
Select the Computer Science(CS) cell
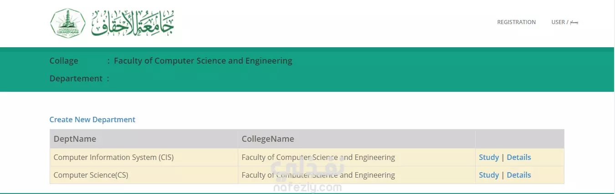(143, 175)
